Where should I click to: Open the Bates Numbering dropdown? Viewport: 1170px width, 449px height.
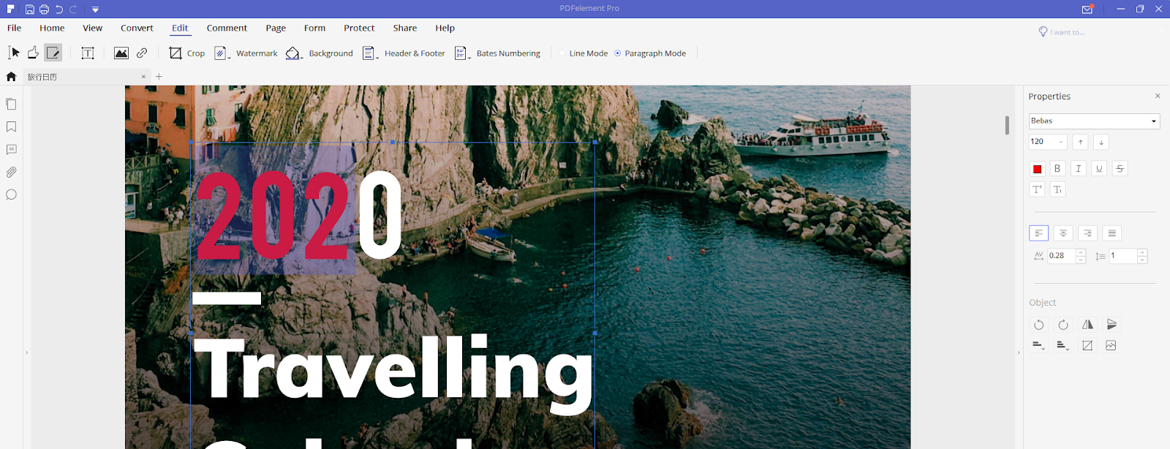[x=497, y=53]
